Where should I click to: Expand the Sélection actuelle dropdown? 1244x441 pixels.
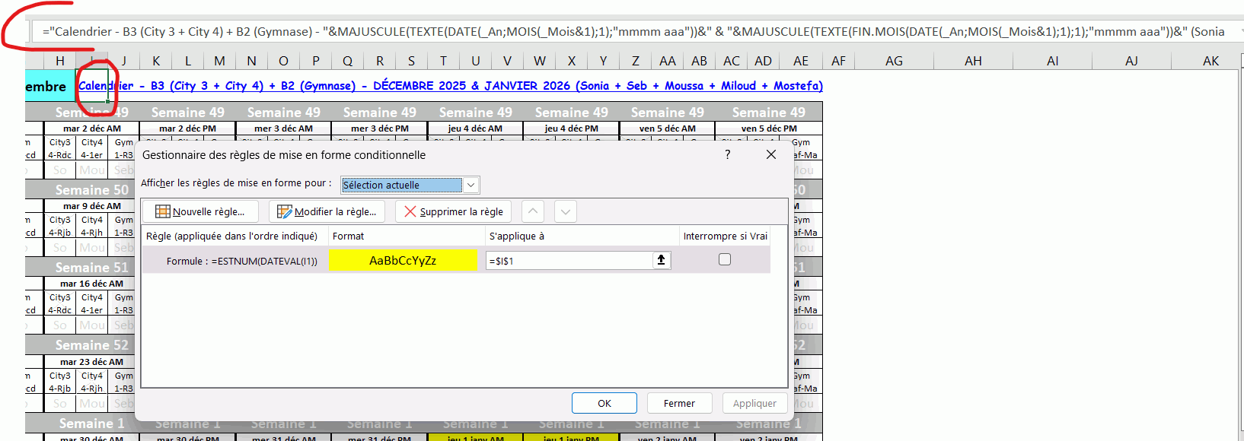click(471, 185)
